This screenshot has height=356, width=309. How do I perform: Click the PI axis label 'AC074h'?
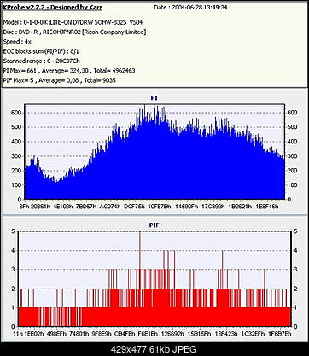coord(110,207)
